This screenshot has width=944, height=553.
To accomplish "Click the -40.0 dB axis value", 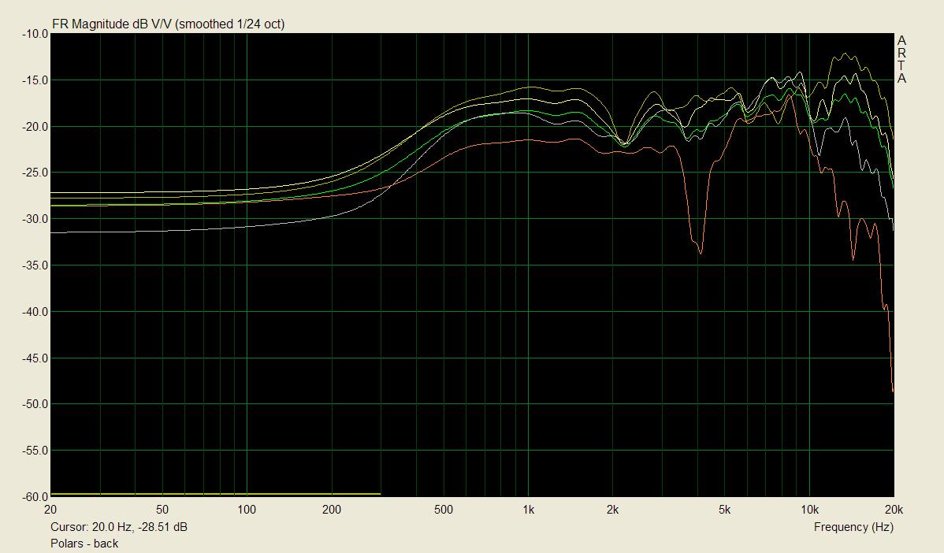I will [35, 312].
